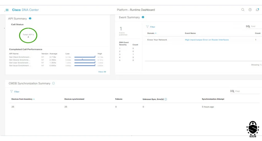Click the Know Your Network domain cell
The width and height of the screenshot is (262, 141).
pos(157,40)
